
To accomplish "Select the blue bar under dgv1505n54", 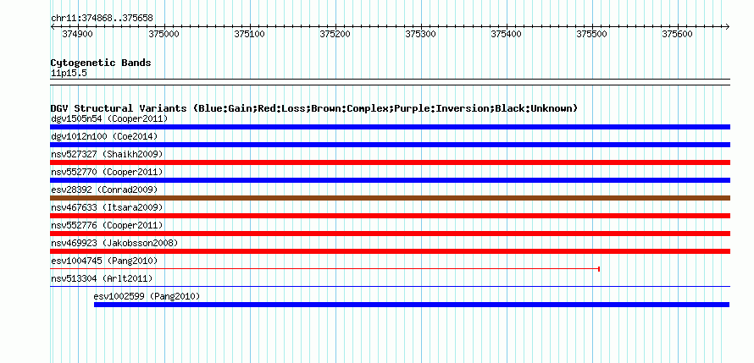I will (390, 127).
